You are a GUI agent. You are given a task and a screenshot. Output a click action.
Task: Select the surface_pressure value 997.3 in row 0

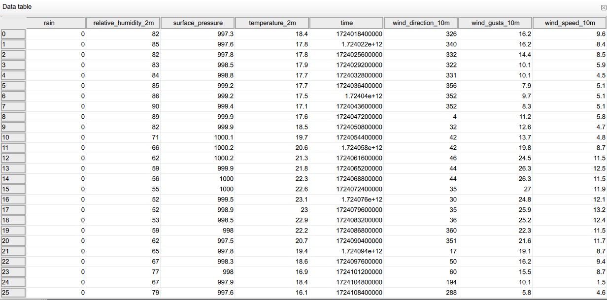[226, 33]
